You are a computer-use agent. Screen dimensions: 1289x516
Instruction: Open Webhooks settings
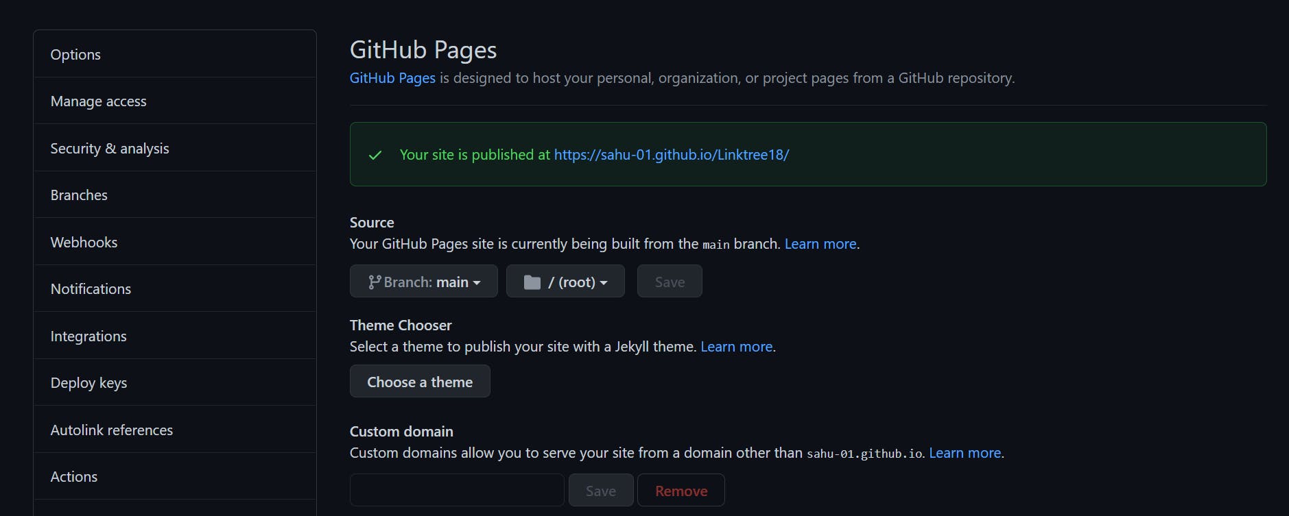[175, 242]
